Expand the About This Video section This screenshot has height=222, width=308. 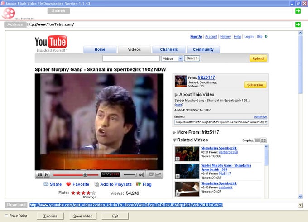pyautogui.click(x=176, y=95)
